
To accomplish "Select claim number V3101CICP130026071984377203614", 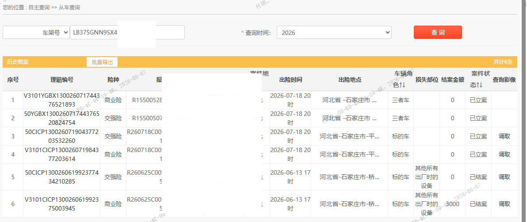I will click(62, 154).
